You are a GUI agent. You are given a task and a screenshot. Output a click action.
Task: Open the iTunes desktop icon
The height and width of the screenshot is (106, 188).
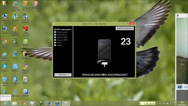coord(15,55)
